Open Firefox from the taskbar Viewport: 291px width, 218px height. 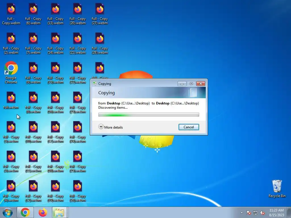[x=43, y=212]
